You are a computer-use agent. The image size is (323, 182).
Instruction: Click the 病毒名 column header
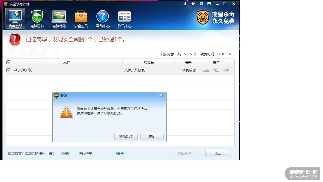tap(149, 62)
